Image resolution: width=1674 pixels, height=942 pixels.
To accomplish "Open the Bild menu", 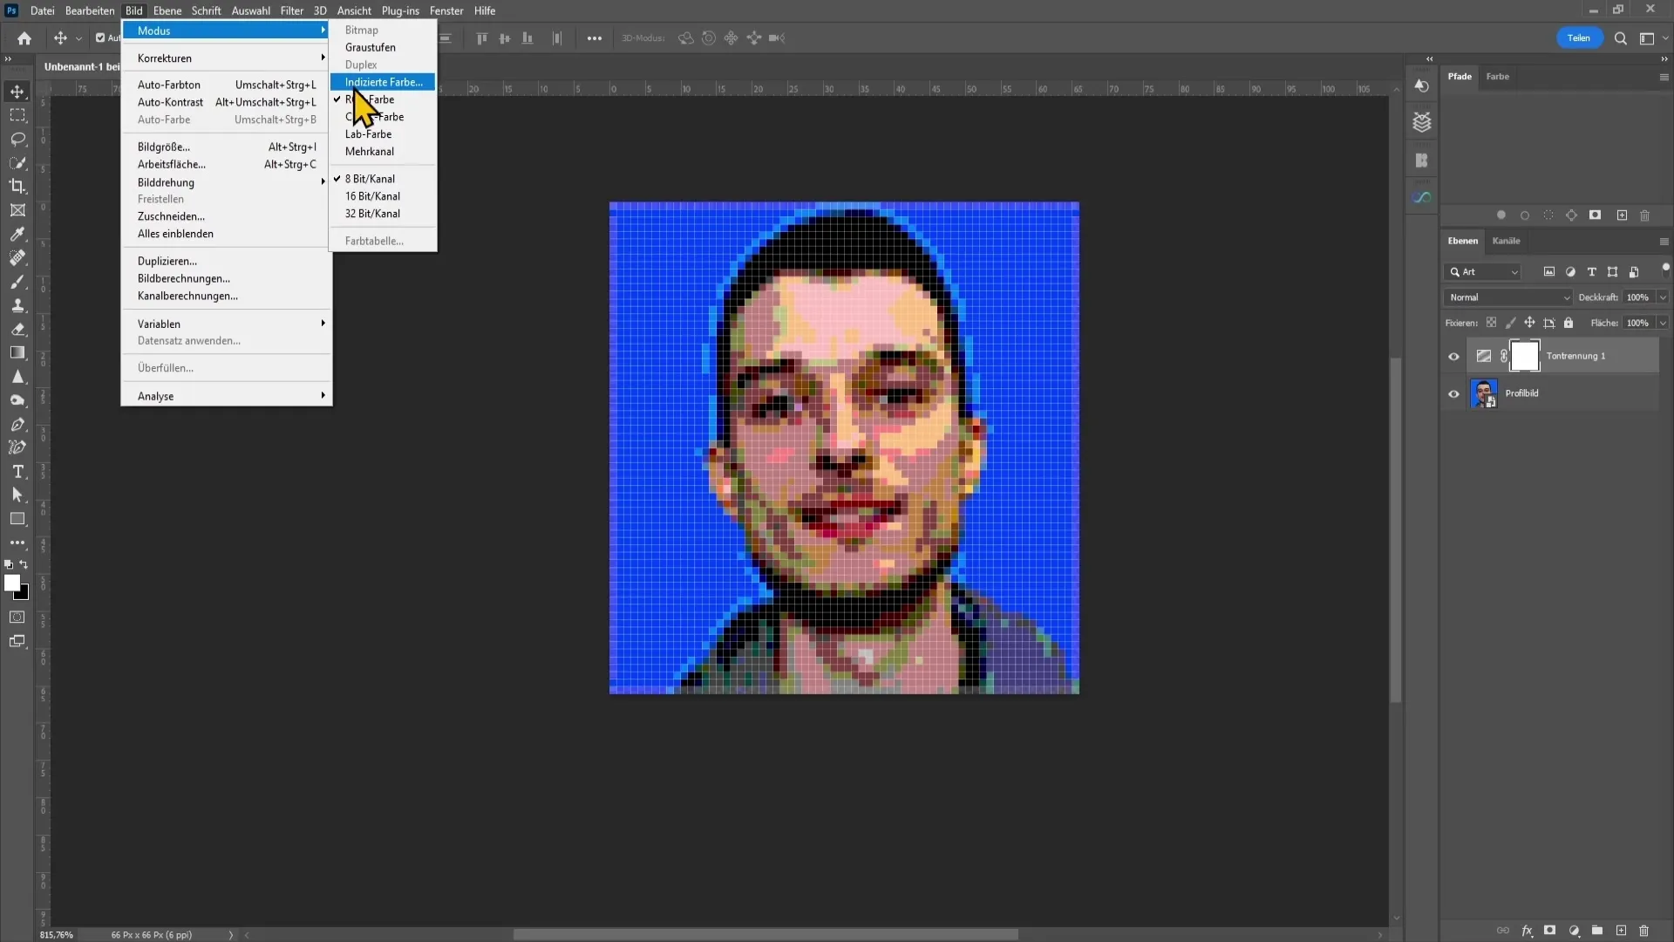I will pos(134,10).
